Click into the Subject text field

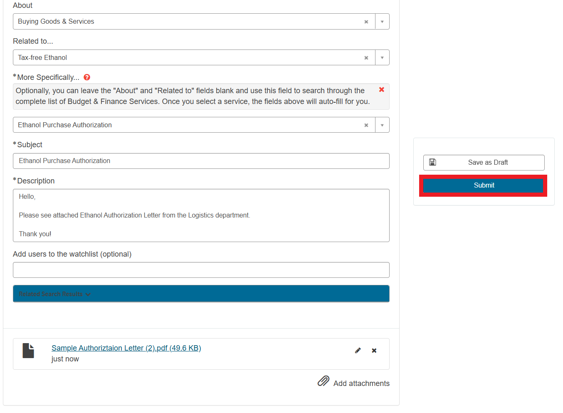tap(201, 161)
